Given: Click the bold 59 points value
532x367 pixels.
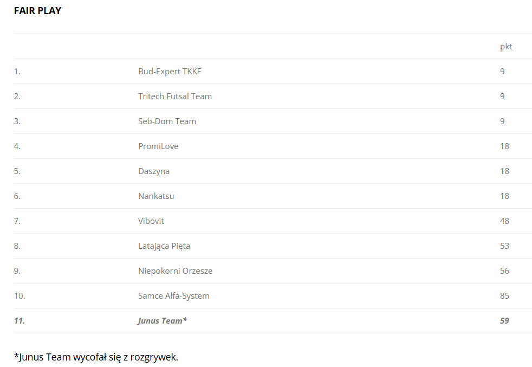Looking at the screenshot, I should coord(504,321).
